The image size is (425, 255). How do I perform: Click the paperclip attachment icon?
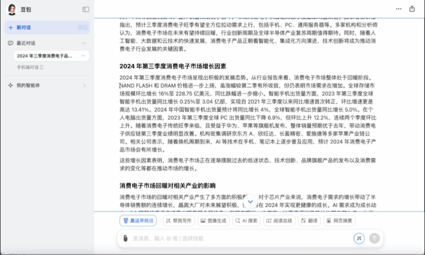coord(125,238)
